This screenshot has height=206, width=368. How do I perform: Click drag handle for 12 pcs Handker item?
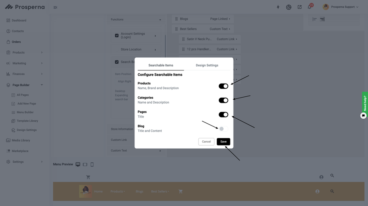pyautogui.click(x=183, y=49)
